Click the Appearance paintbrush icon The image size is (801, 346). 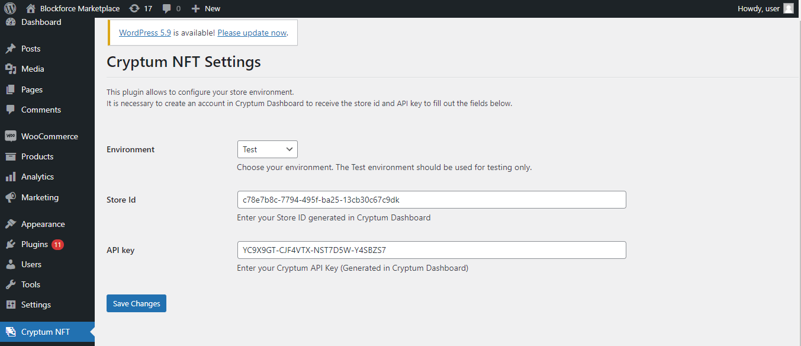11,224
